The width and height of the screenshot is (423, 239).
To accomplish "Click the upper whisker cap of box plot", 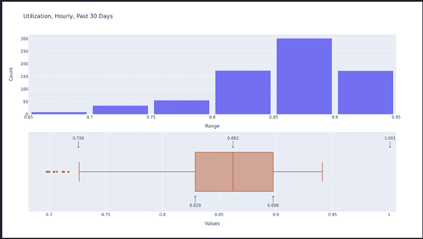I will 322,172.
